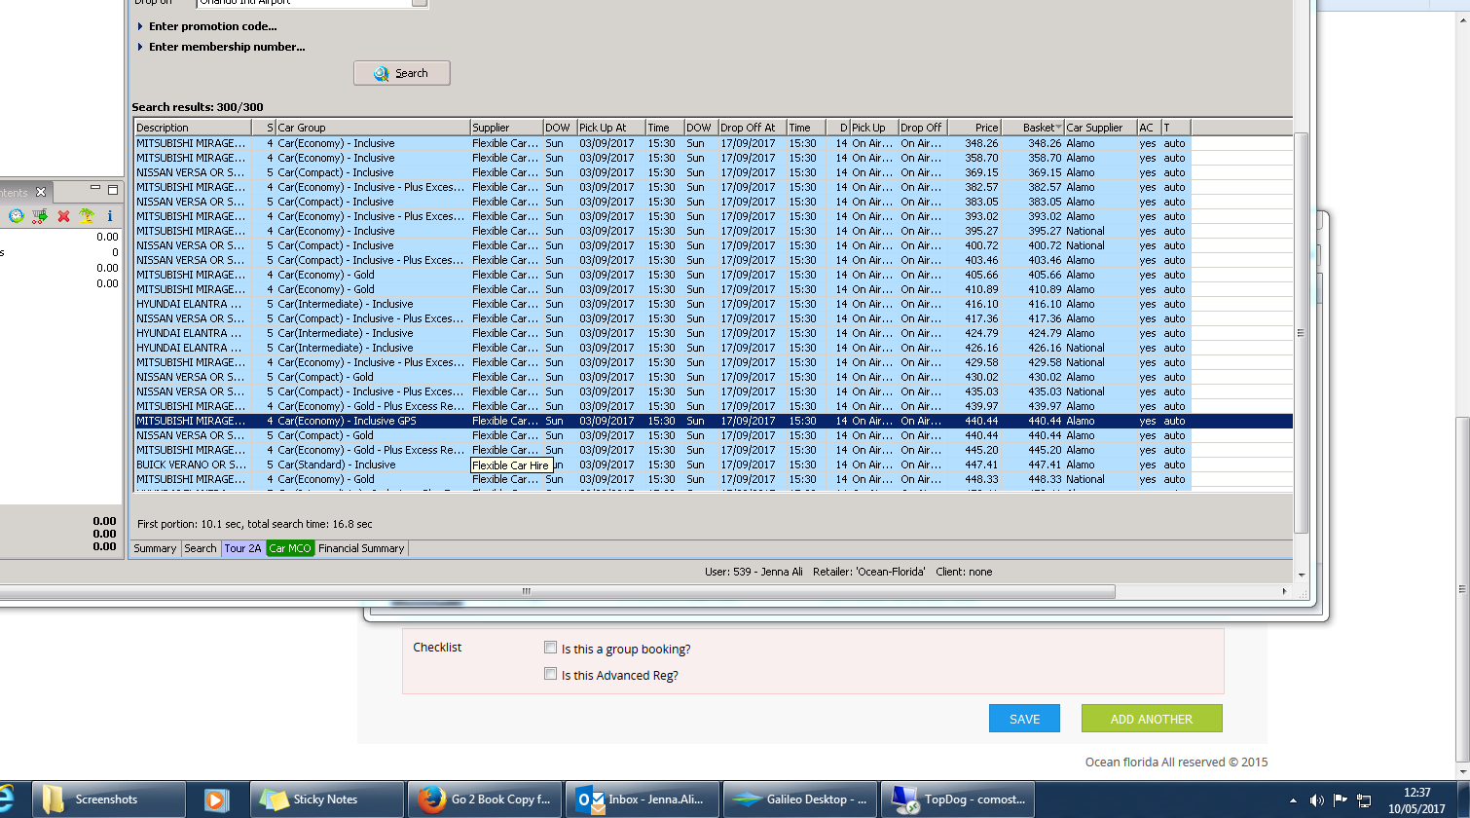Viewport: 1470px width, 818px height.
Task: Switch to the Car MCO tab
Action: (x=290, y=548)
